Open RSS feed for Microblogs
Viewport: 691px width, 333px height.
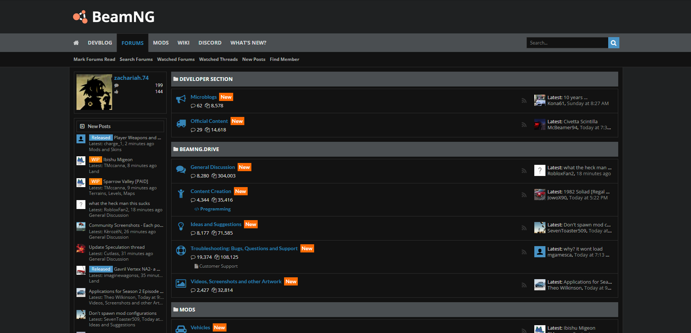point(524,101)
